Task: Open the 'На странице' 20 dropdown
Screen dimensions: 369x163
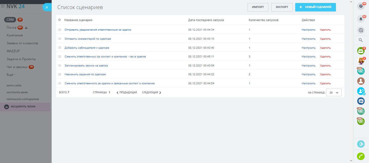Action: (x=334, y=92)
